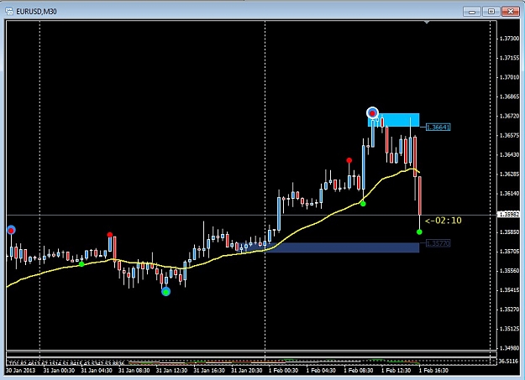Minimize the EURUSD,M30 chart window
525x380 pixels.
point(472,12)
